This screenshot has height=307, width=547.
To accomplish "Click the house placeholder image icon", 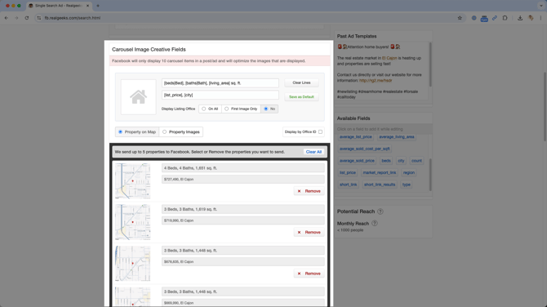I will point(139,97).
